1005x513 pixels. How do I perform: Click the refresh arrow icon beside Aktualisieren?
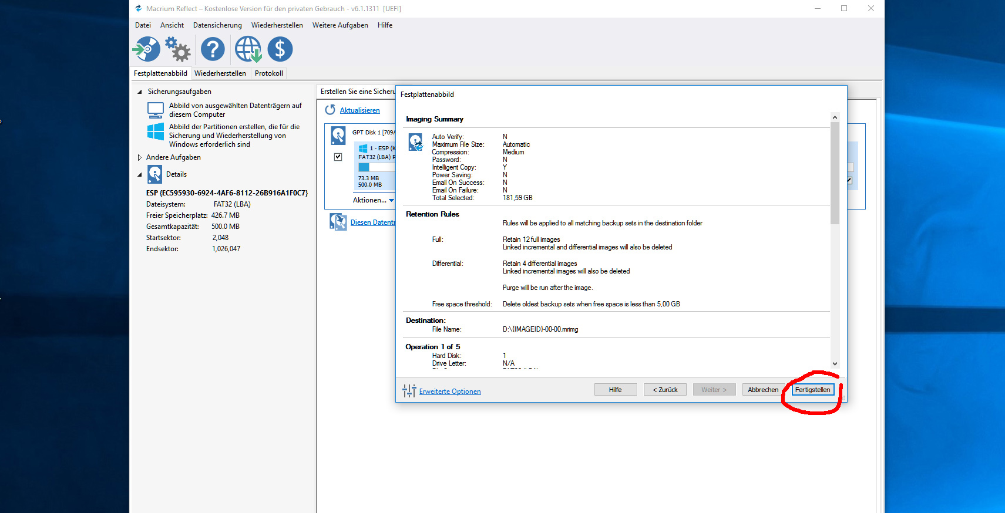330,110
